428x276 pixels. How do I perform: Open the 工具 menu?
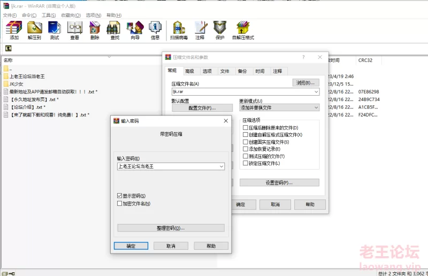[49, 15]
